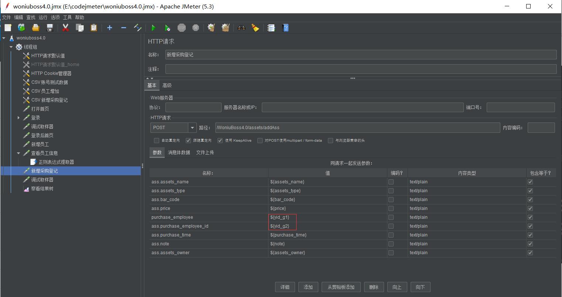Click the ass.purchase_time name cell
This screenshot has width=562, height=297.
tap(209, 235)
